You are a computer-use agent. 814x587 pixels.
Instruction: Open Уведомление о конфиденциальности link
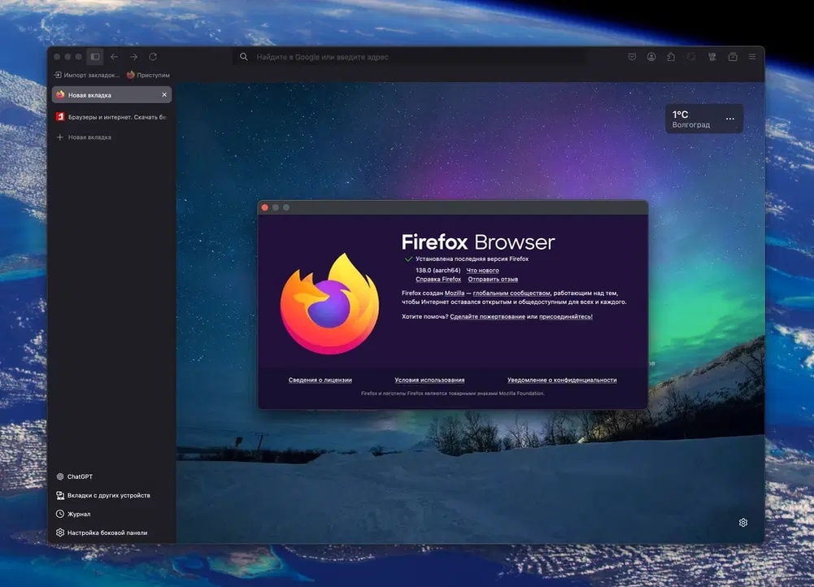pos(562,380)
